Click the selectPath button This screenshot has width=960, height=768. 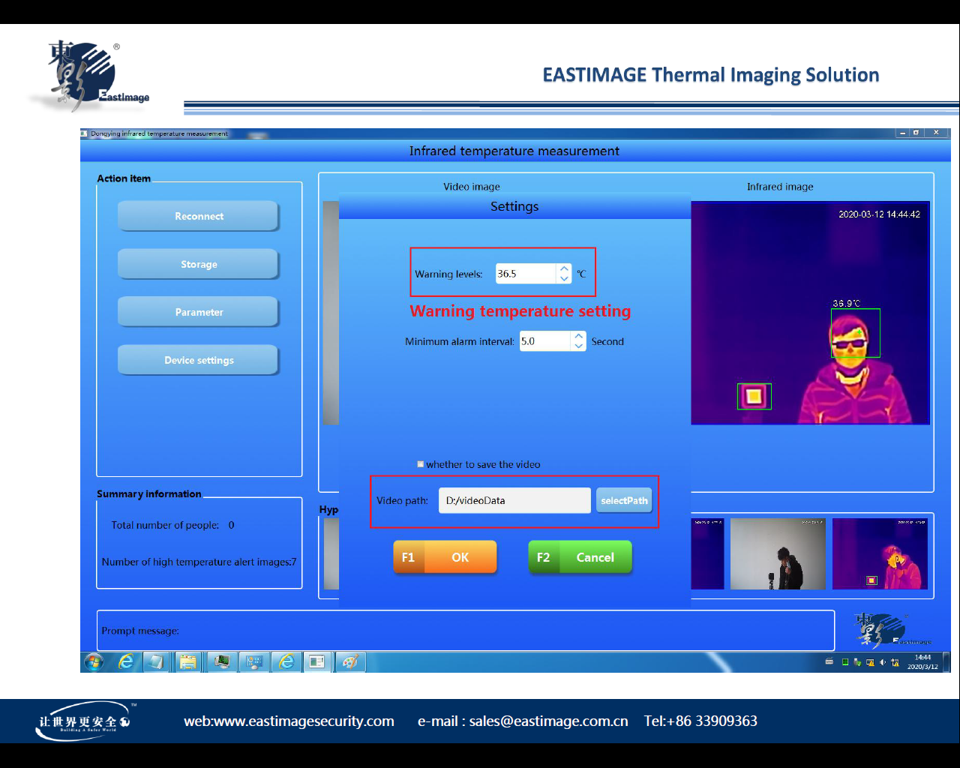624,501
